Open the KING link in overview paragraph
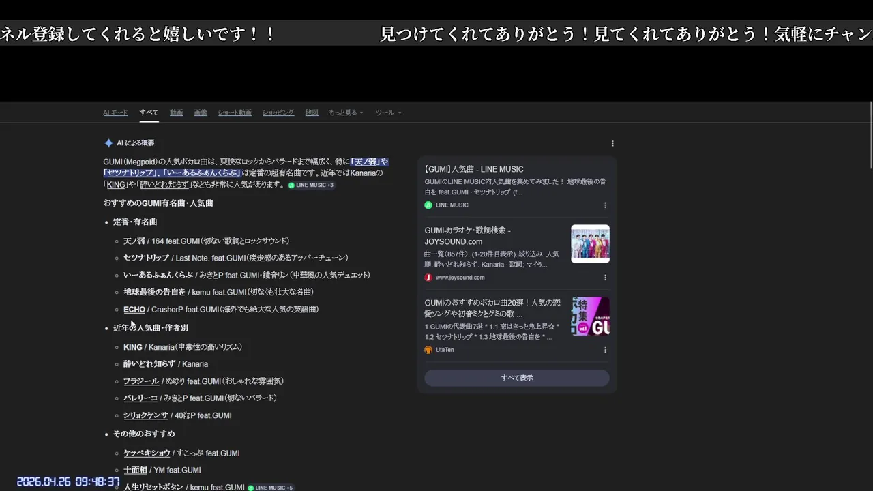873x491 pixels. coord(116,185)
